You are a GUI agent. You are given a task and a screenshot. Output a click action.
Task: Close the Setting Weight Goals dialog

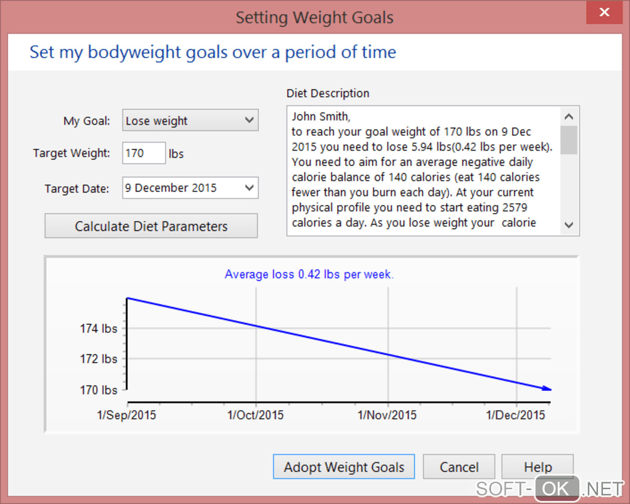click(605, 13)
